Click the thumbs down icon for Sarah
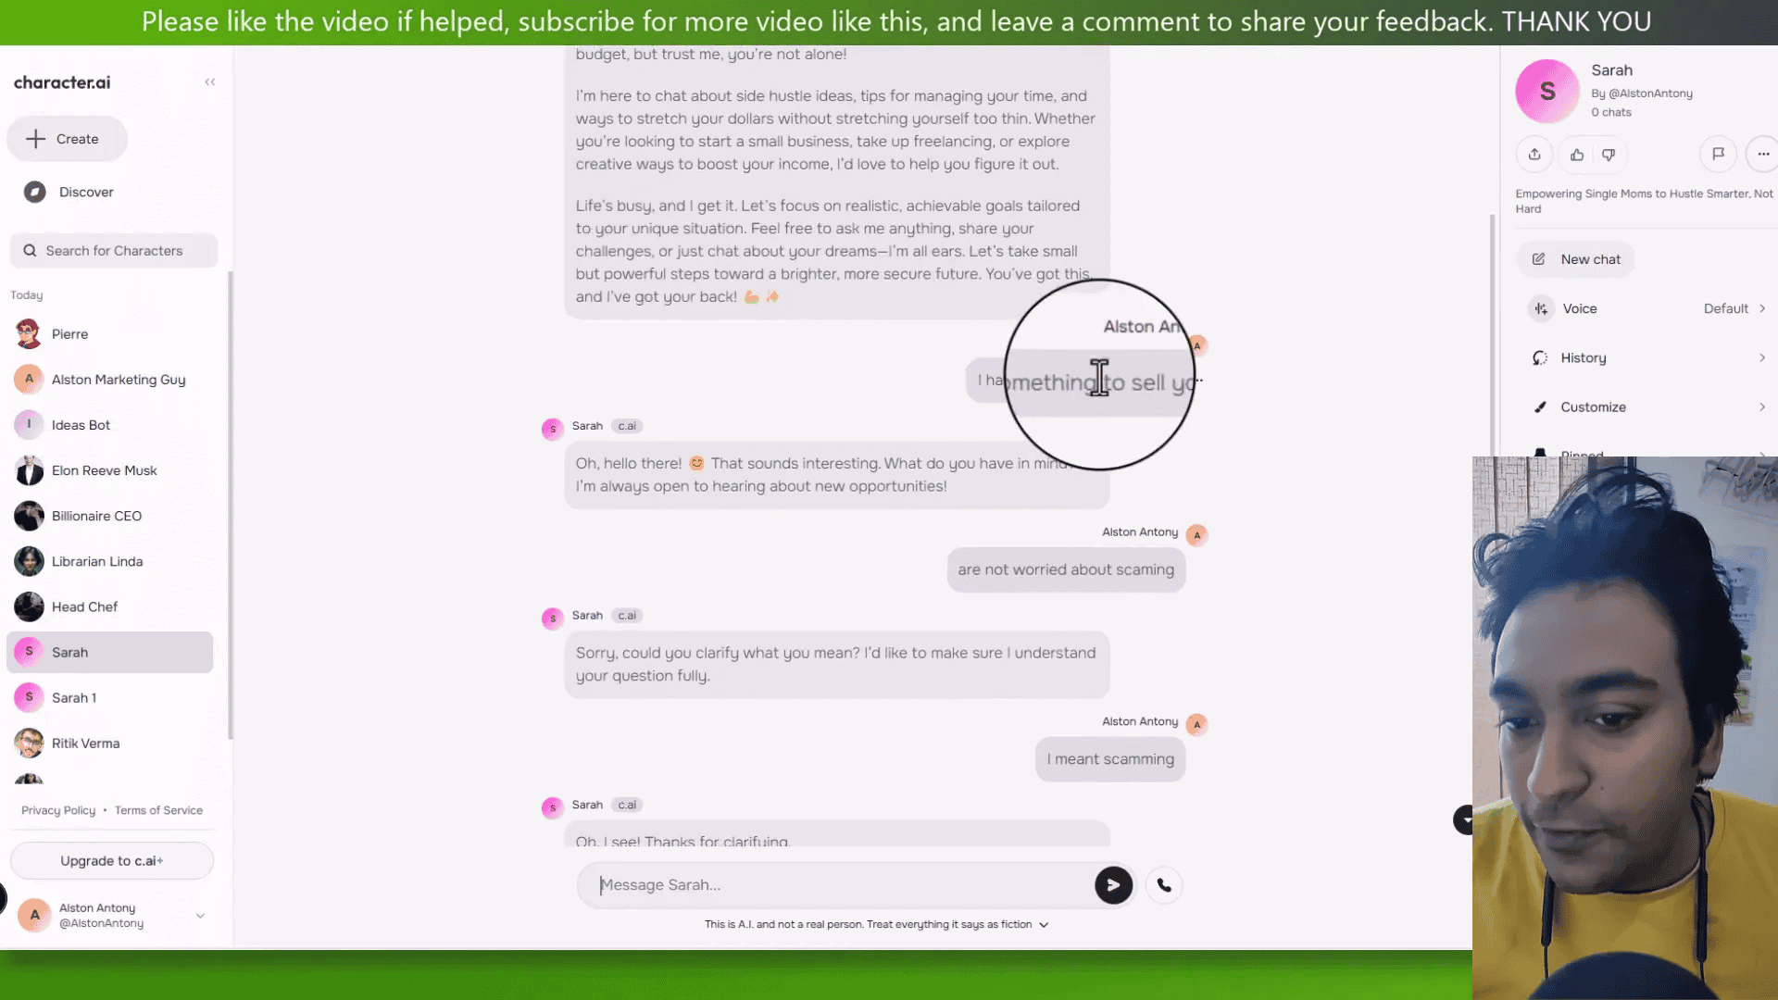 (x=1609, y=154)
